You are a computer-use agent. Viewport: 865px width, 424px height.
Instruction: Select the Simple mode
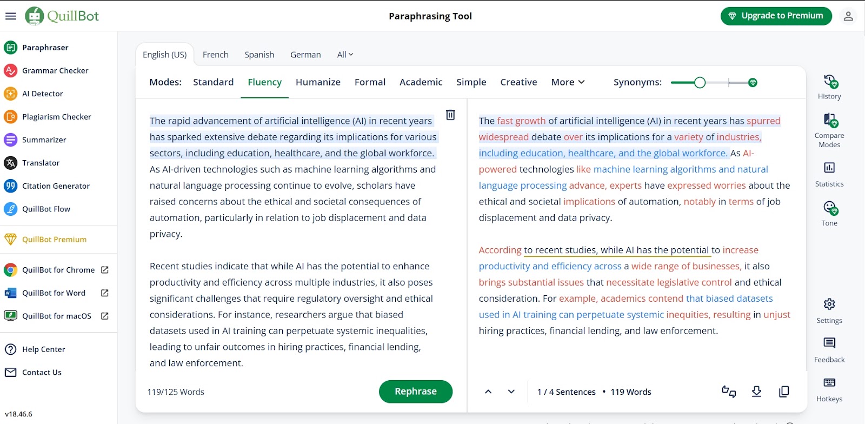[471, 82]
